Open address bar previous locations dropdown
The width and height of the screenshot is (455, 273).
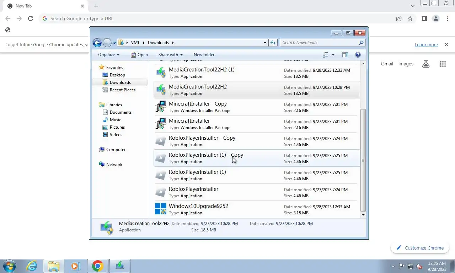265,43
